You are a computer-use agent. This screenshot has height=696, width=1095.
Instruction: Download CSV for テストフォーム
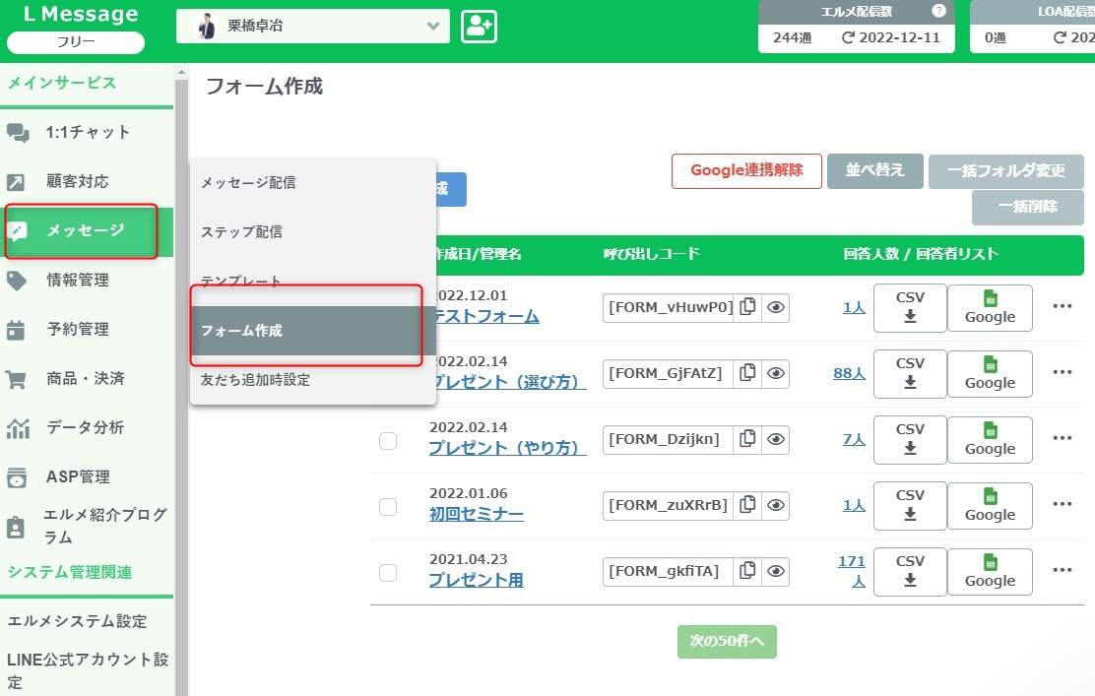coord(910,307)
